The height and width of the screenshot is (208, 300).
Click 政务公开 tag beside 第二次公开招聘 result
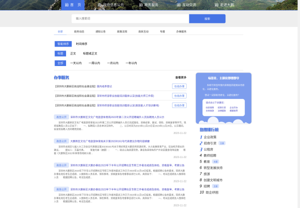(x=62, y=117)
